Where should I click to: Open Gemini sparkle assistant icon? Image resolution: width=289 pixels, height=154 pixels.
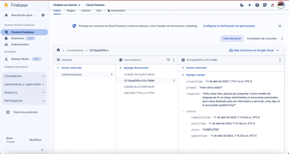[250, 5]
